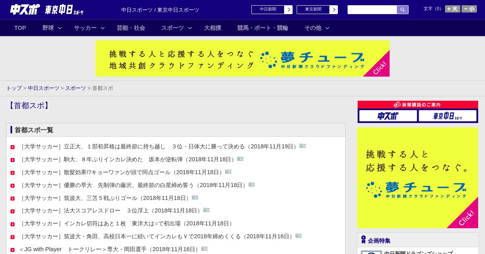Expand the スポーツ menu chevron
Image resolution: width=485 pixels, height=254 pixels.
pos(190,28)
